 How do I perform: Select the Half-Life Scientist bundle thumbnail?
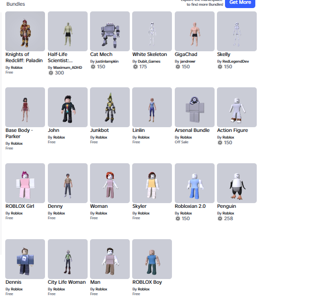[68, 31]
